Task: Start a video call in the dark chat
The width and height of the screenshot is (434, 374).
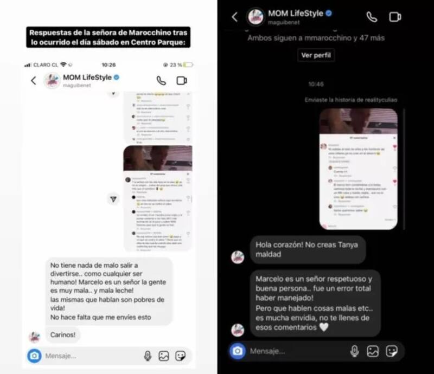Action: coord(395,17)
